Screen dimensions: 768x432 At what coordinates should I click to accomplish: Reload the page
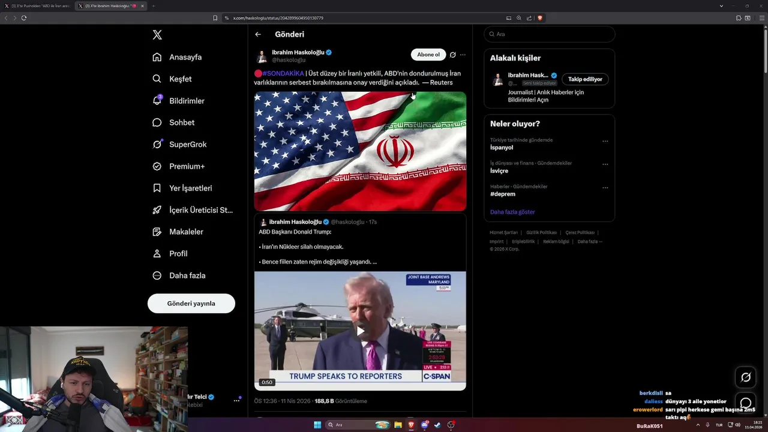(x=24, y=18)
